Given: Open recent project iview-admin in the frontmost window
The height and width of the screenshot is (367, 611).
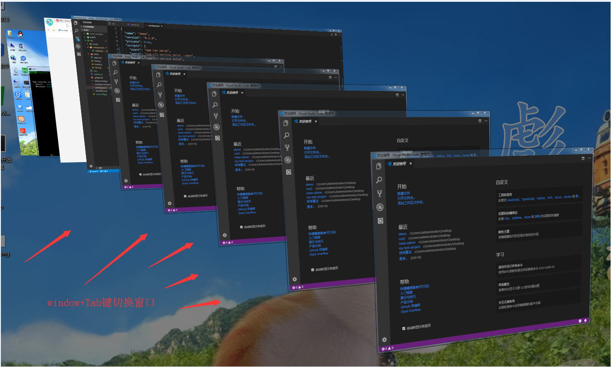Looking at the screenshot, I should [x=407, y=243].
